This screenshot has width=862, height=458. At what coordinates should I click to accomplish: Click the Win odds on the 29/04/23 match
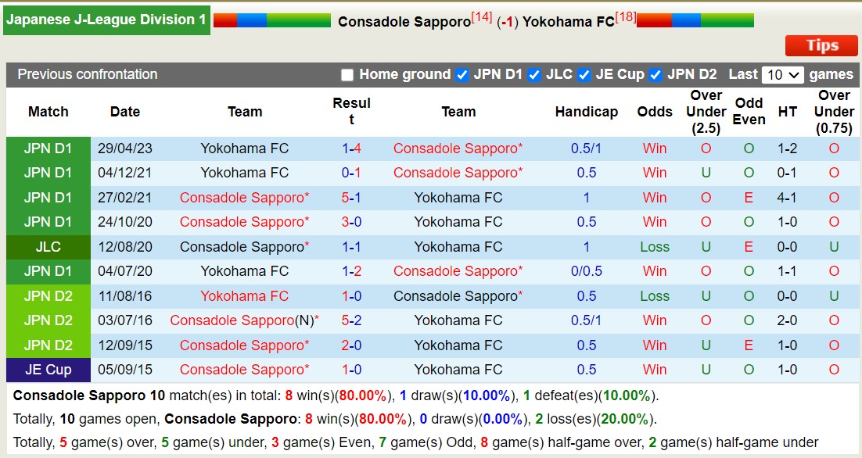click(654, 148)
